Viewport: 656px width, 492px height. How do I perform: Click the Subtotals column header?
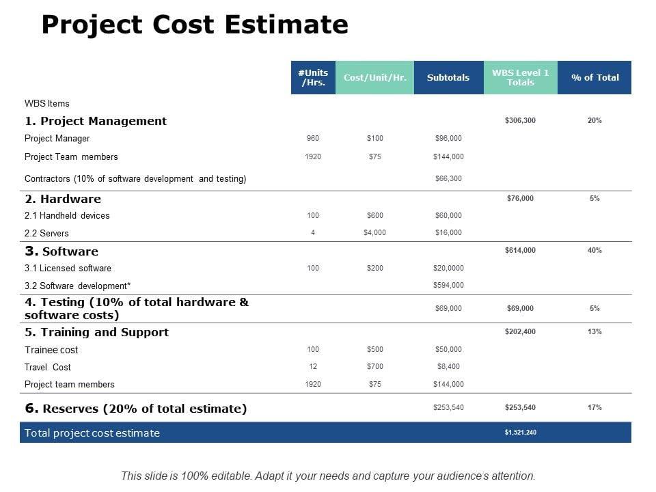point(448,78)
